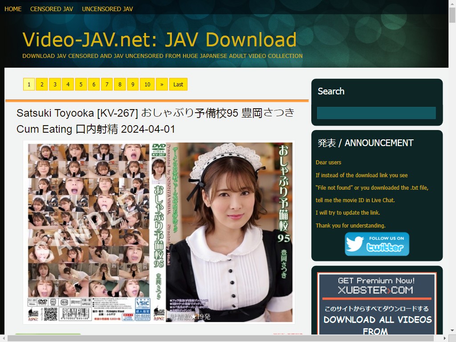Go to pagination page 1

click(29, 84)
